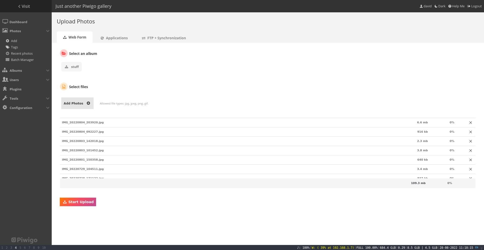Screen dimensions: 484x250
Task: Click the tags icon in Photos submenu
Action: point(8,47)
